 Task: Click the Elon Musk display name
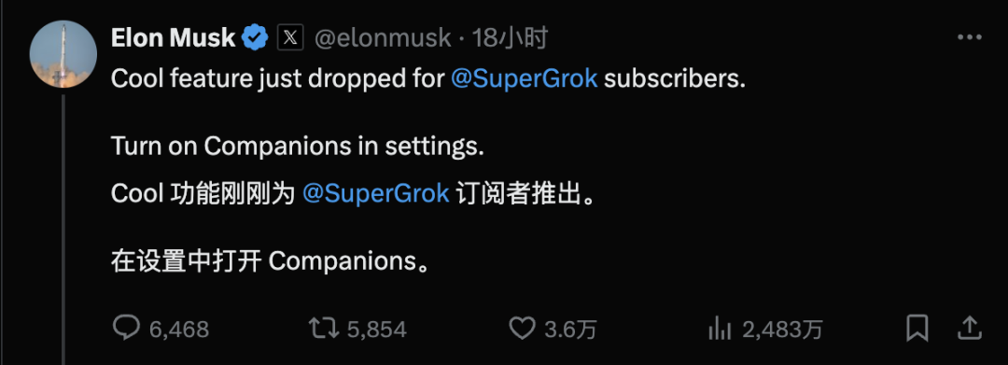click(x=173, y=38)
